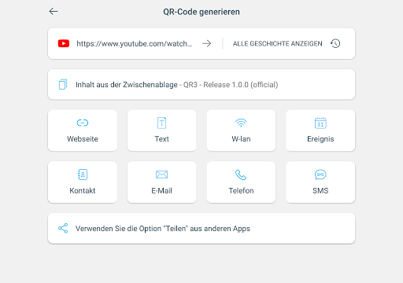Click QR3 - Release 1.0.0 (official) text

(x=231, y=85)
